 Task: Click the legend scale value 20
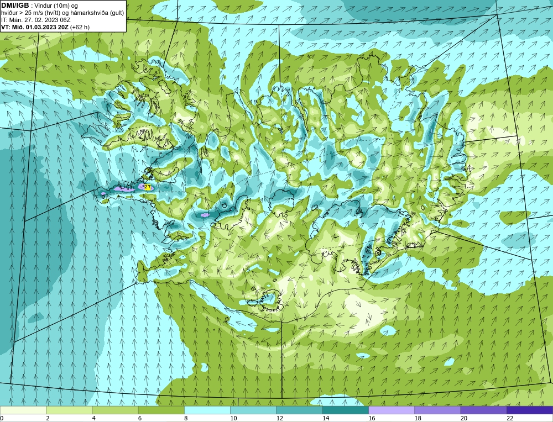tap(463, 418)
